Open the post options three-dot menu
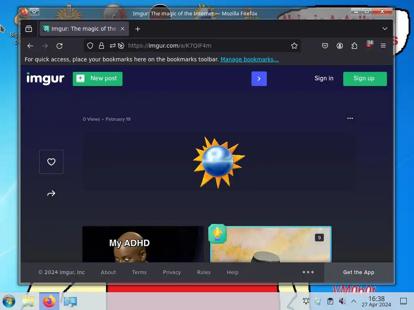Screen dimensions: 414x310 click(x=350, y=118)
